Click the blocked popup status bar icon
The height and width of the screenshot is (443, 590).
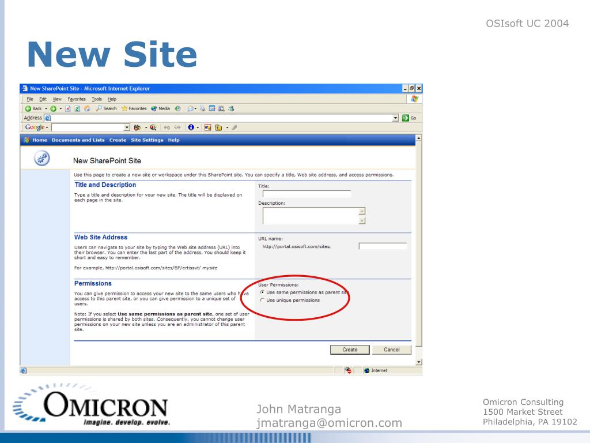[x=349, y=371]
